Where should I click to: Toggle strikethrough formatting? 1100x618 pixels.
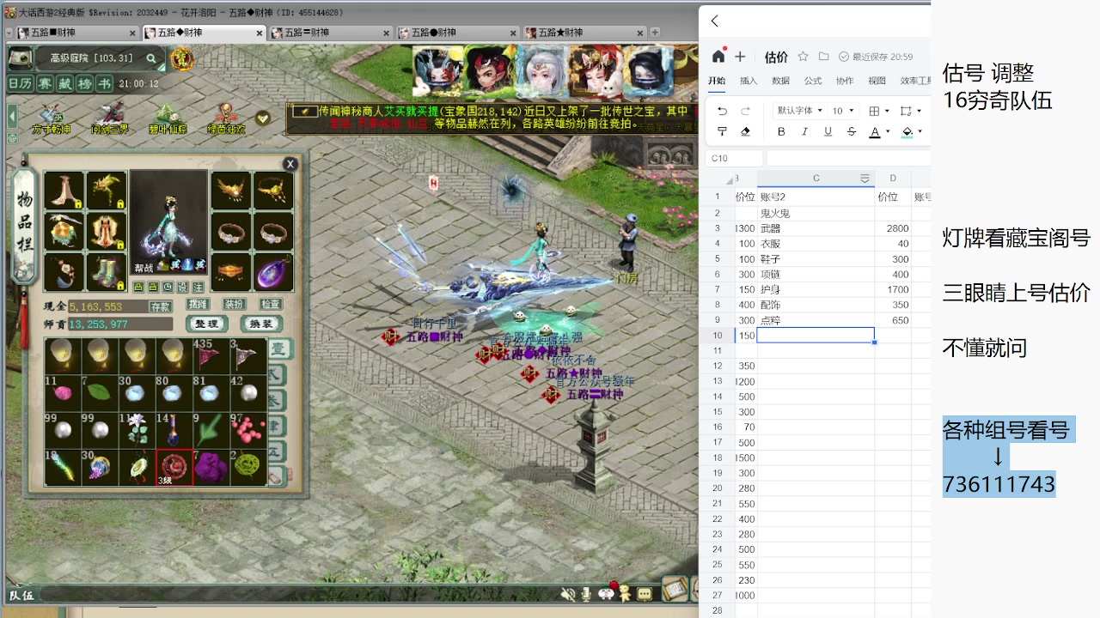click(x=852, y=131)
